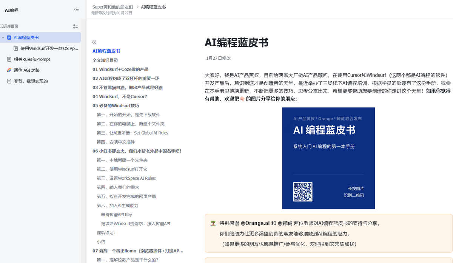Viewport: 453px width, 263px height.
Task: Open 使用Windsurf开发一款iOS App page in sidebar
Action: click(49, 48)
